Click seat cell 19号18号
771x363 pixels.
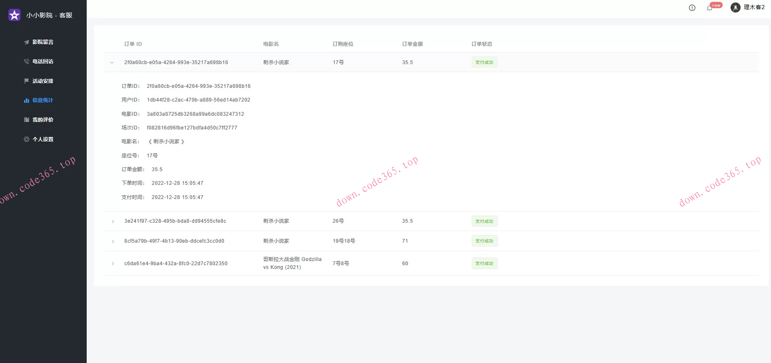pyautogui.click(x=344, y=241)
